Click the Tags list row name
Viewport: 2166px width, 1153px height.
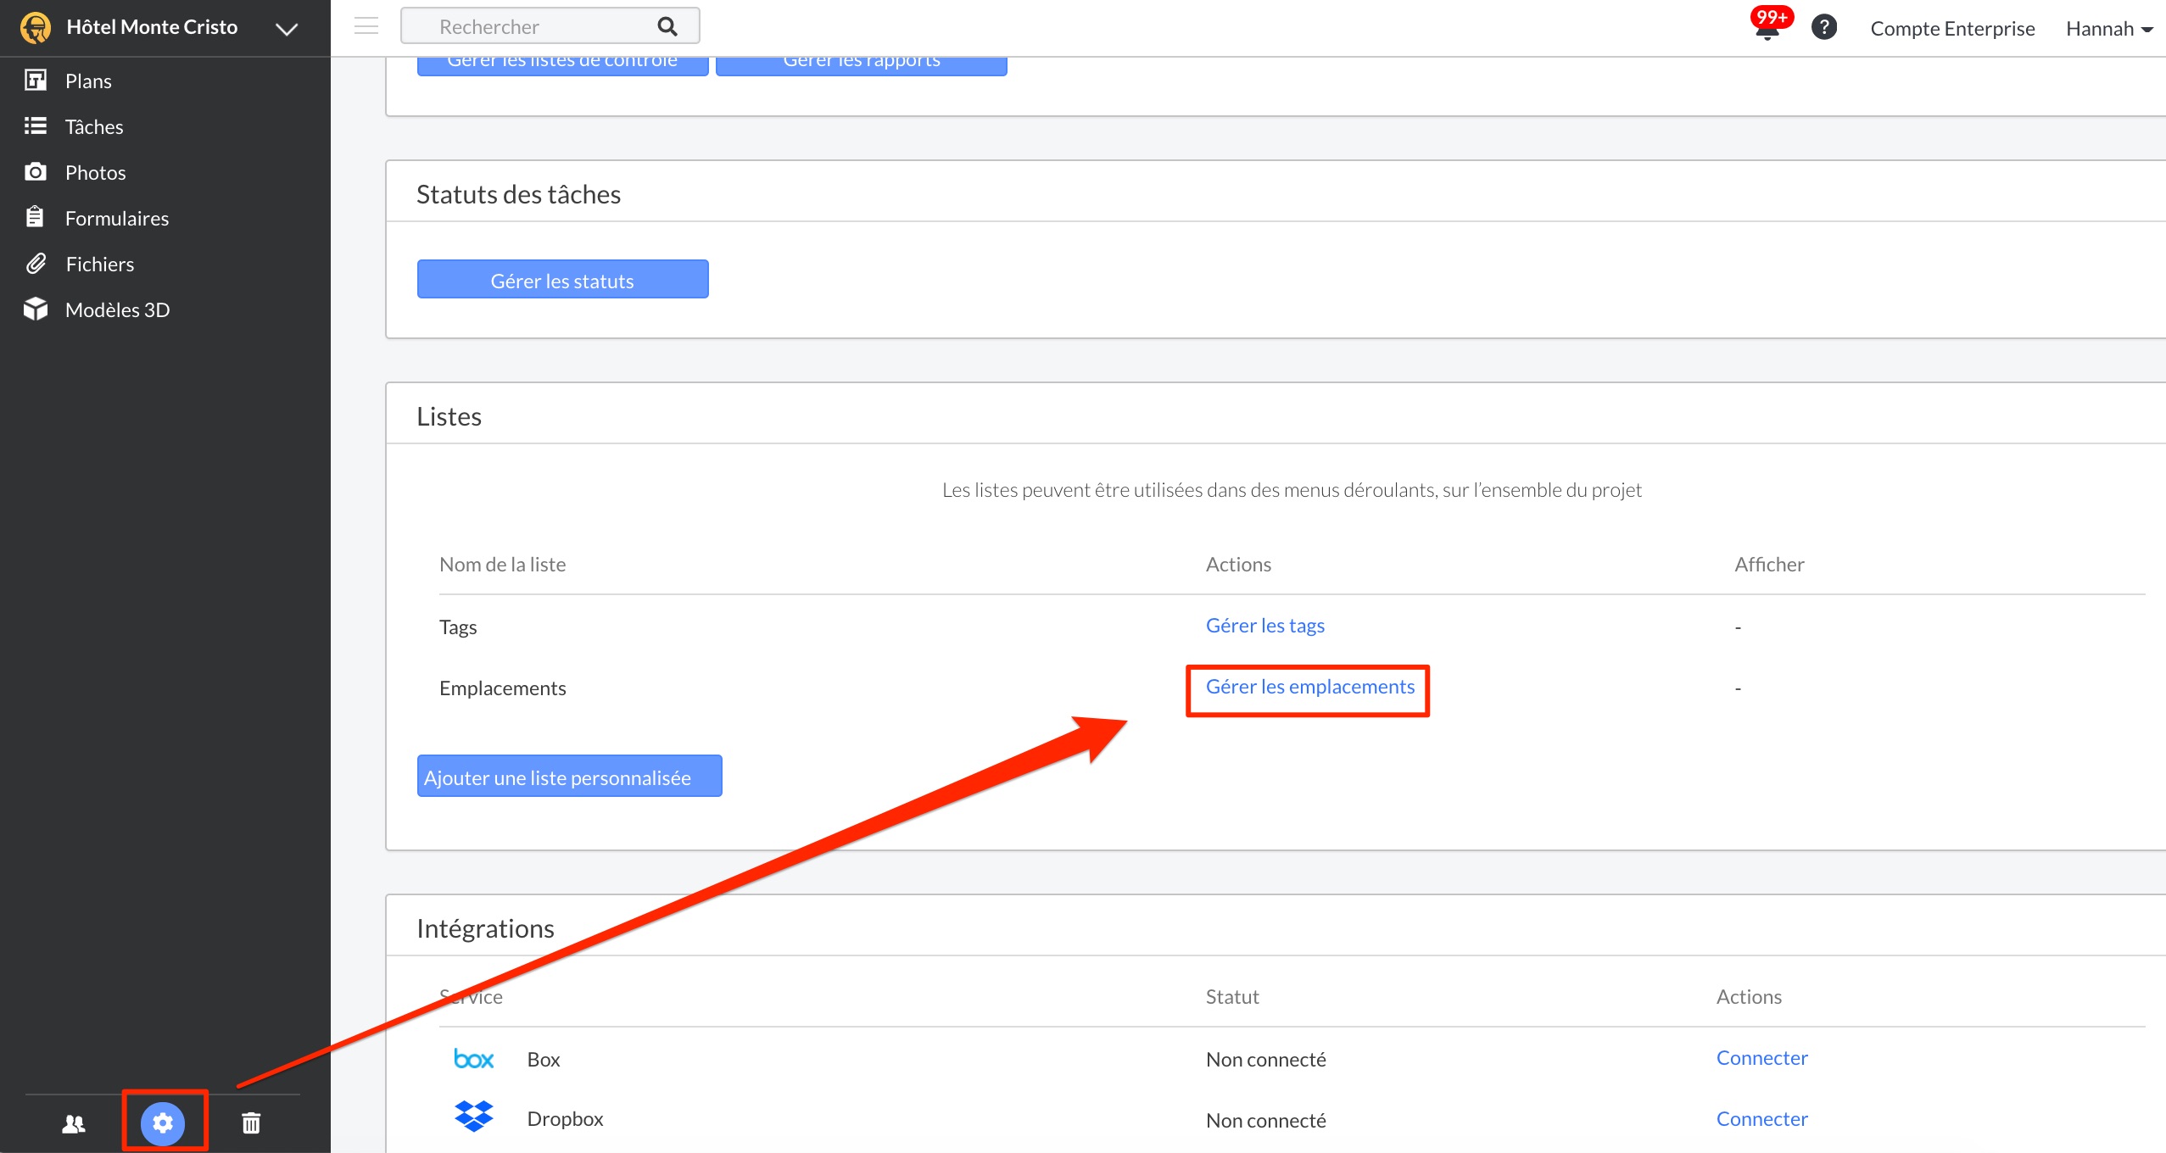click(x=458, y=627)
